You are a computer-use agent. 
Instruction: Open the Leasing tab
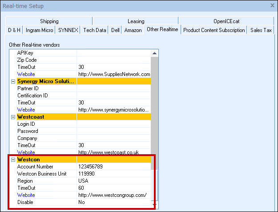(x=136, y=21)
